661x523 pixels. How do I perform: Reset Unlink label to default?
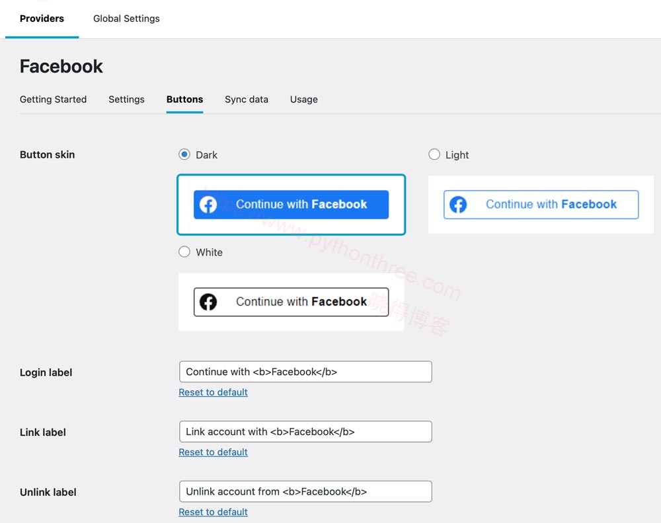(214, 512)
